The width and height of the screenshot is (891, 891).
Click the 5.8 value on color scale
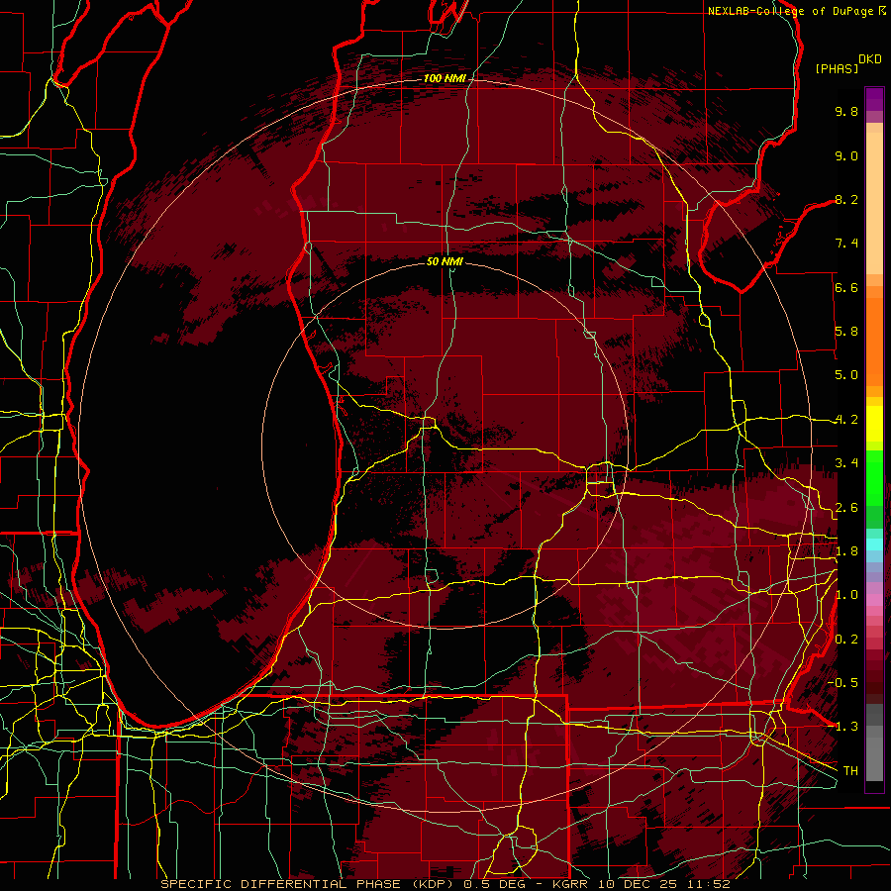pyautogui.click(x=846, y=332)
